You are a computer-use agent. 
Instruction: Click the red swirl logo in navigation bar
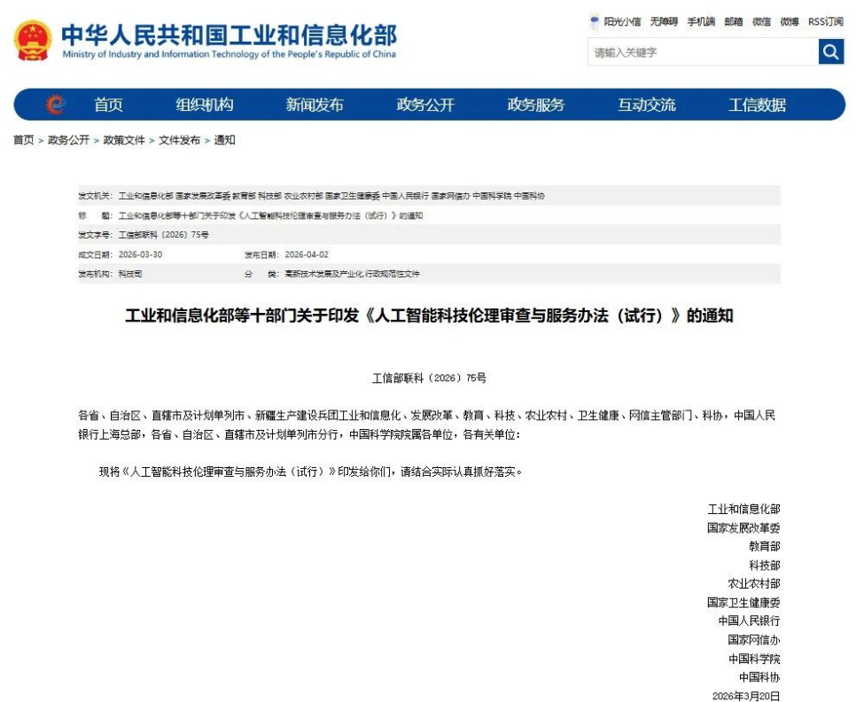(55, 104)
